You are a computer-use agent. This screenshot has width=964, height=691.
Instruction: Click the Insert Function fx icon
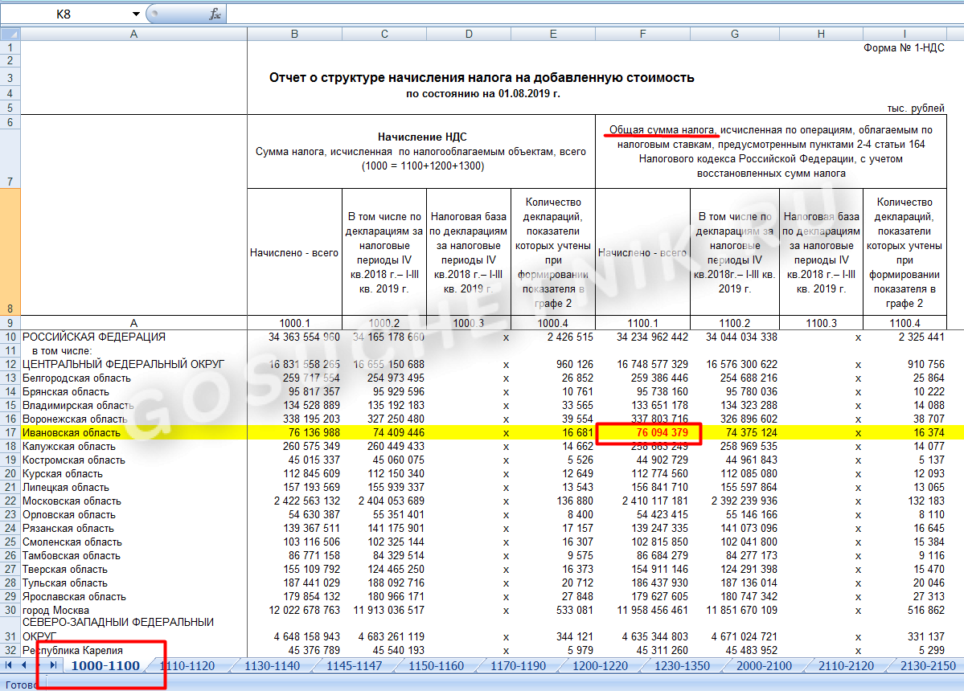coord(215,14)
